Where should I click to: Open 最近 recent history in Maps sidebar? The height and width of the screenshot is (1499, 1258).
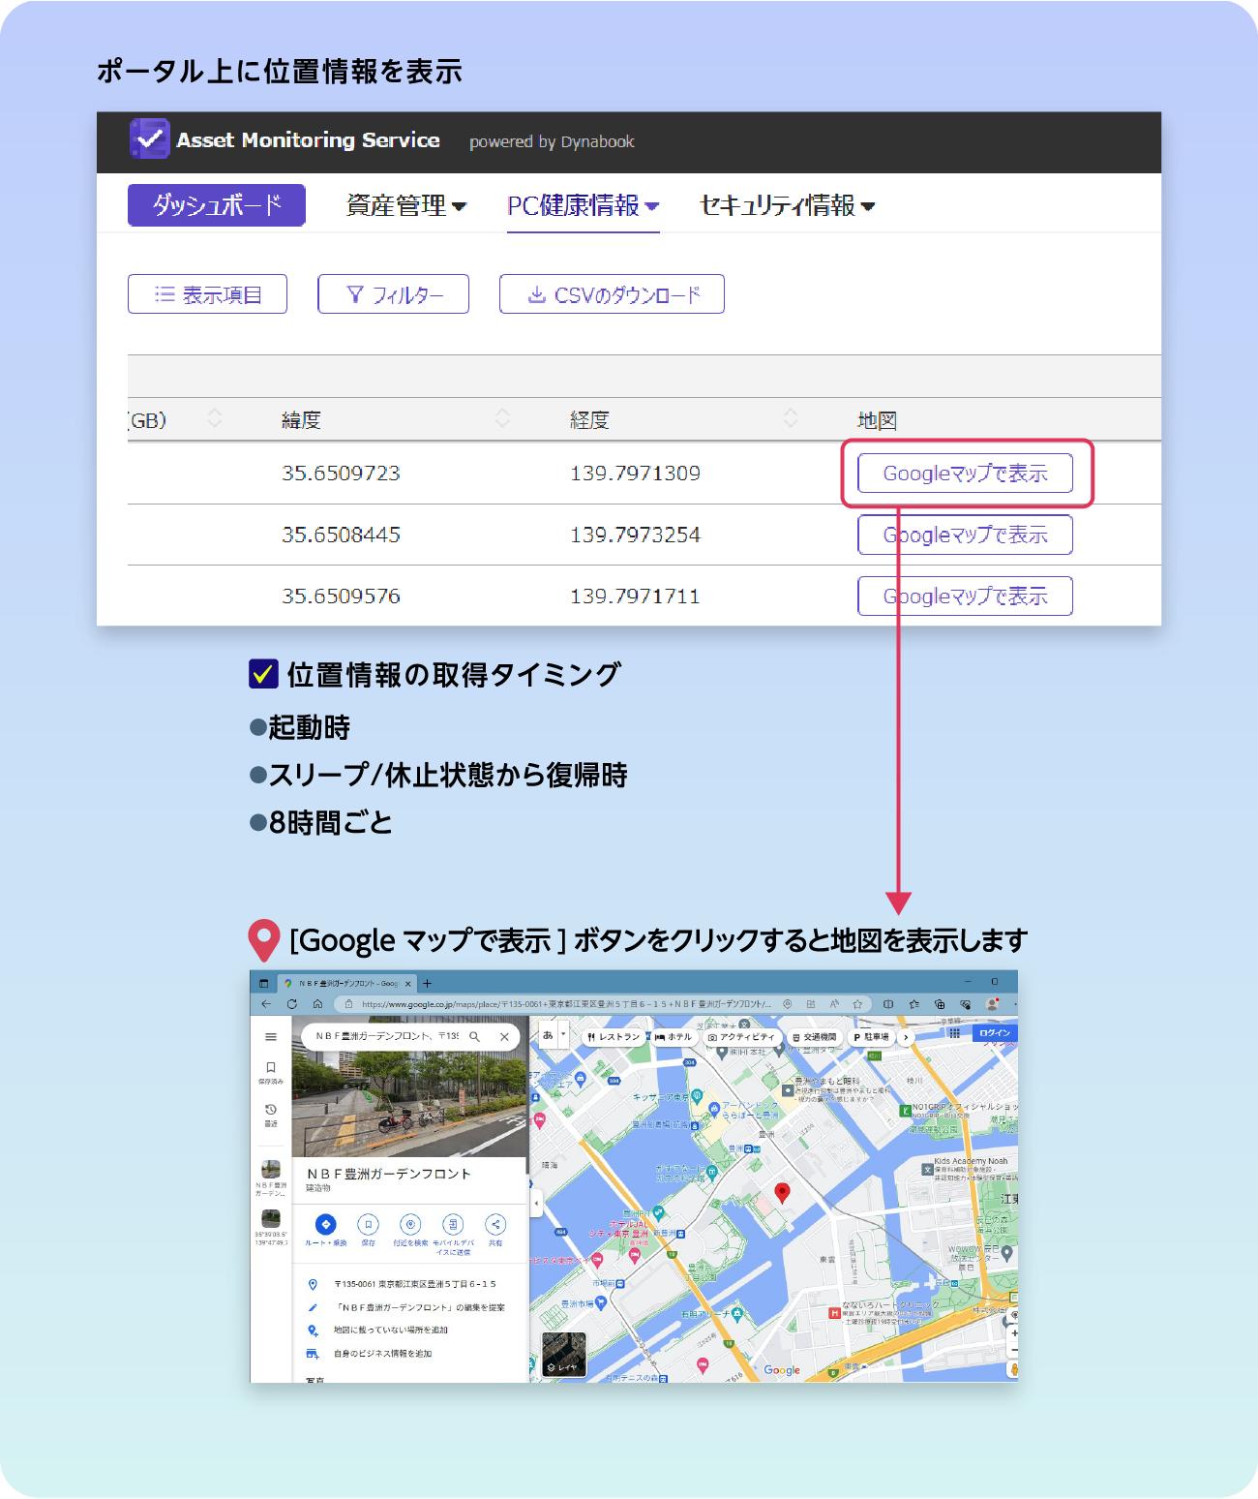(271, 1115)
